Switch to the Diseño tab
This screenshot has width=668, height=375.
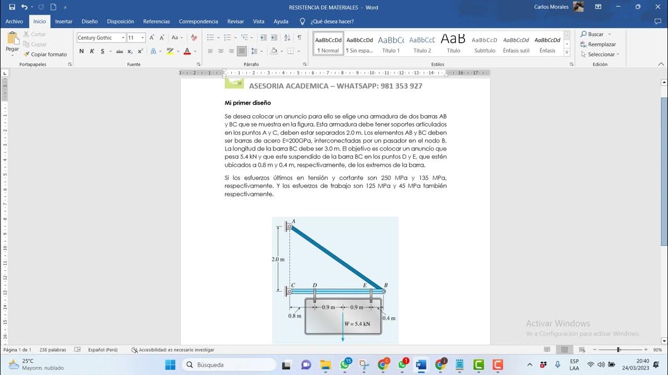pyautogui.click(x=90, y=21)
